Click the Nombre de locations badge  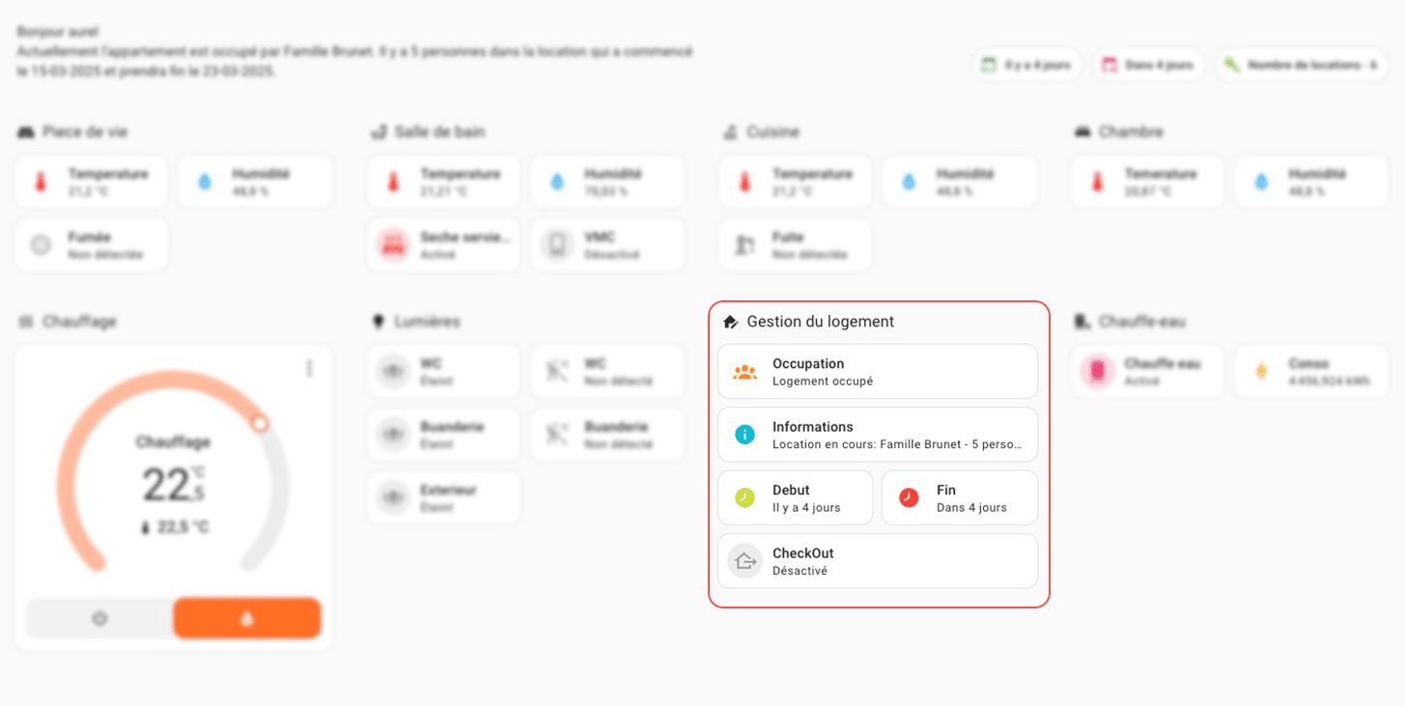pyautogui.click(x=1302, y=65)
